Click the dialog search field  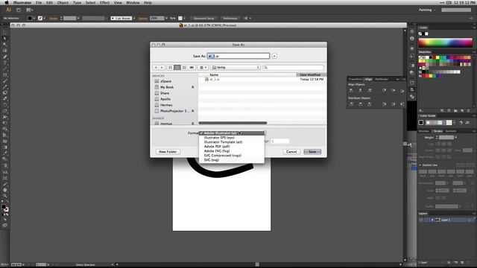tap(294, 68)
